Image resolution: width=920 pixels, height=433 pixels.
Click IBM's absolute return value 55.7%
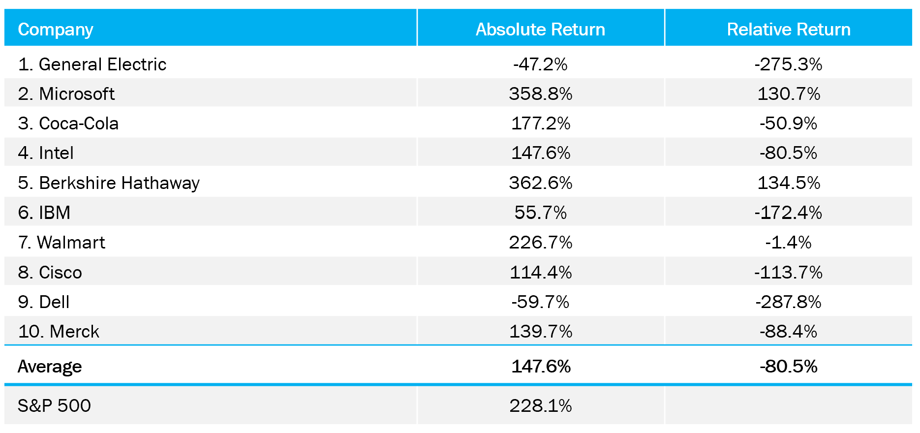(x=540, y=213)
